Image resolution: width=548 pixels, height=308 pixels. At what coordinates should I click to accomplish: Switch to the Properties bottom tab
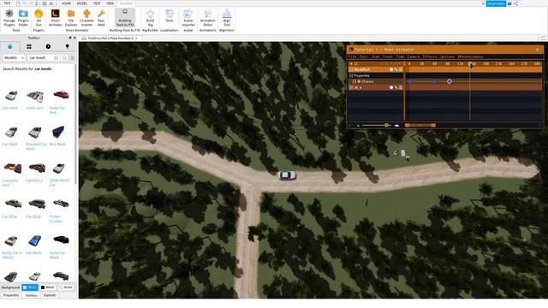(x=11, y=295)
